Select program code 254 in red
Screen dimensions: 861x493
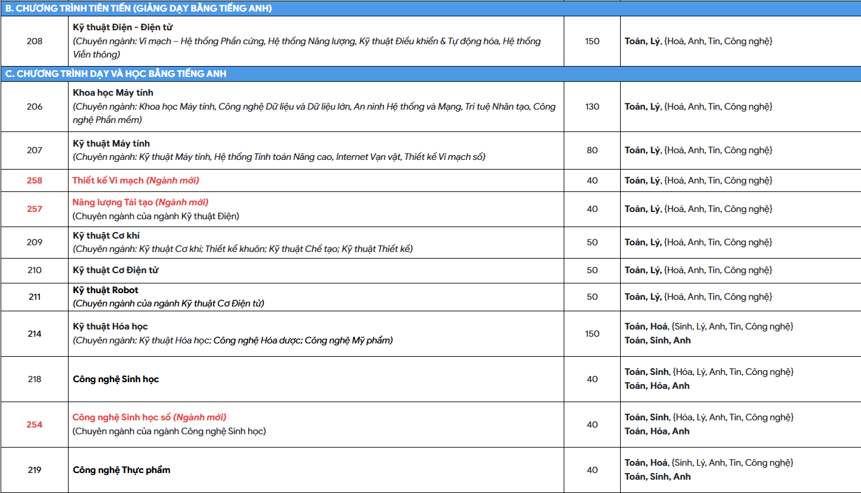point(35,425)
